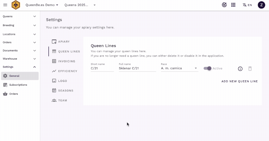This screenshot has height=141, width=269.
Task: Click Add New Queen Line button
Action: (x=240, y=81)
